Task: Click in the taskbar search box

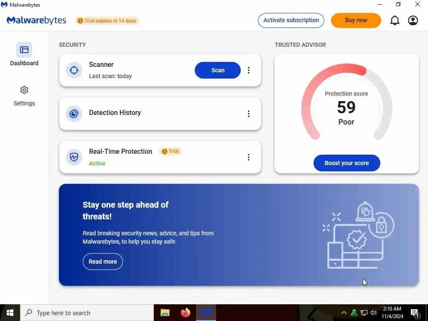Action: point(87,313)
